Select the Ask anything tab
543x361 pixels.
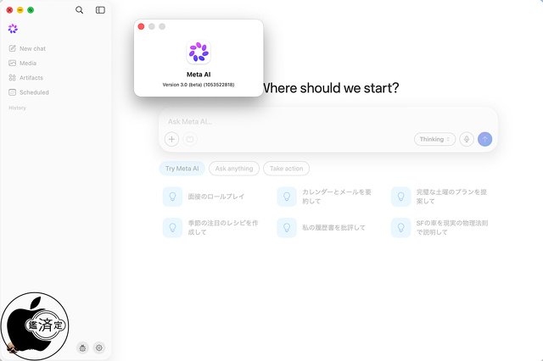coord(234,169)
